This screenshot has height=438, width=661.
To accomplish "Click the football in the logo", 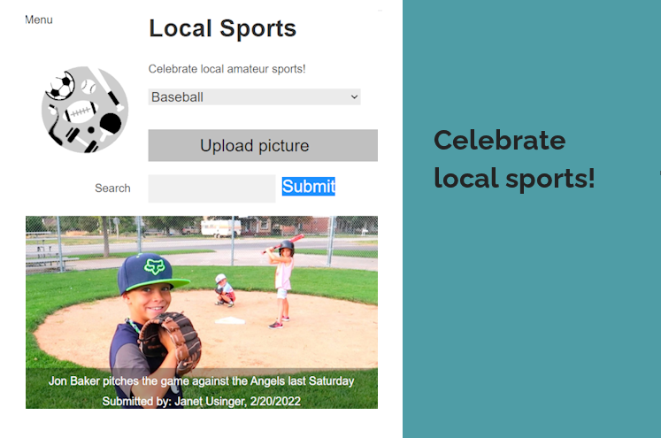I will 81,111.
